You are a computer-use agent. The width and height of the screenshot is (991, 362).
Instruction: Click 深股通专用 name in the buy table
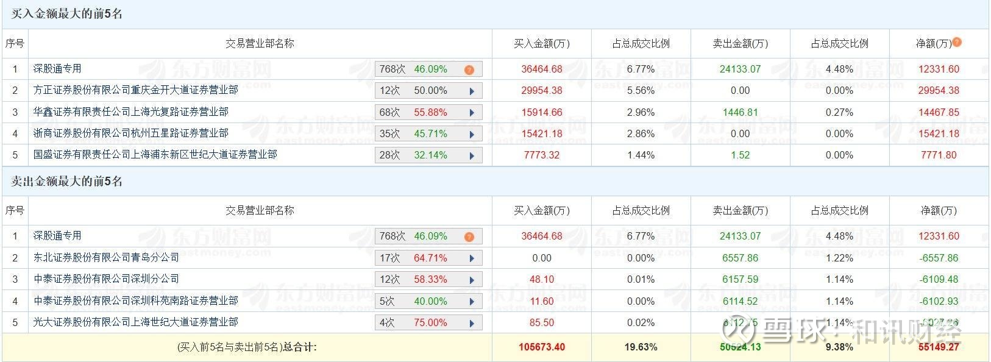57,69
